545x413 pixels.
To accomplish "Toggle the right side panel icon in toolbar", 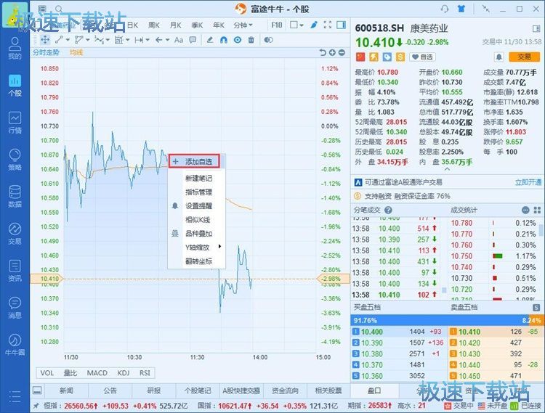I will [342, 25].
